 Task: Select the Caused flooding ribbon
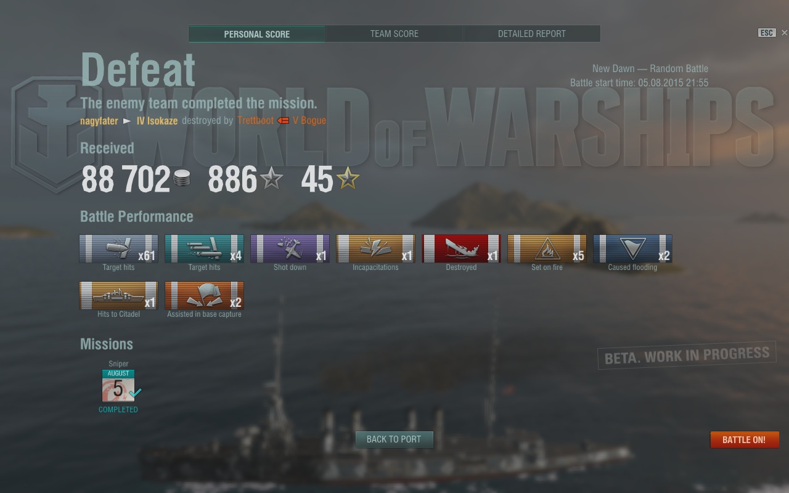tap(632, 248)
